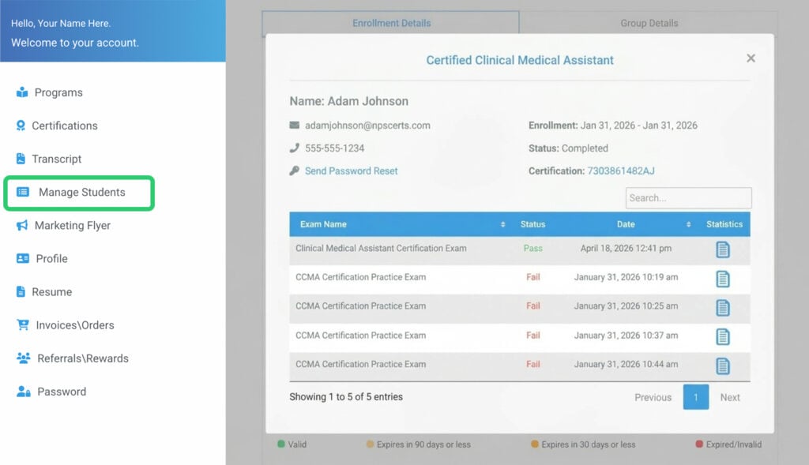Screen dimensions: 809x465
Task: Click the email adamjohnson@npscerts.com
Action: 367,126
